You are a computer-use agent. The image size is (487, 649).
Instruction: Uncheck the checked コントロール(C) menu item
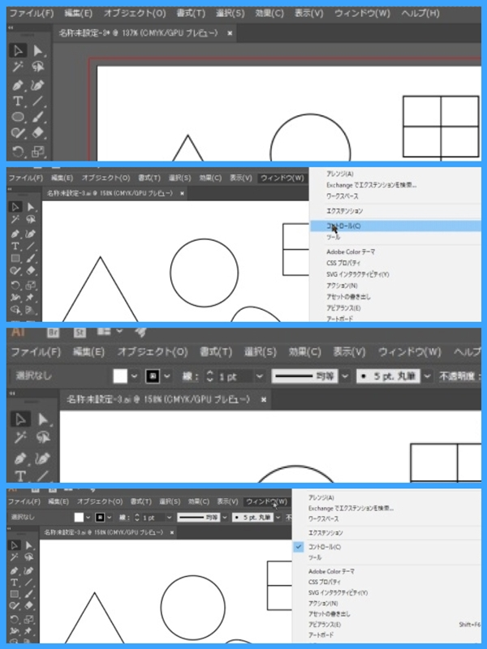pos(322,547)
